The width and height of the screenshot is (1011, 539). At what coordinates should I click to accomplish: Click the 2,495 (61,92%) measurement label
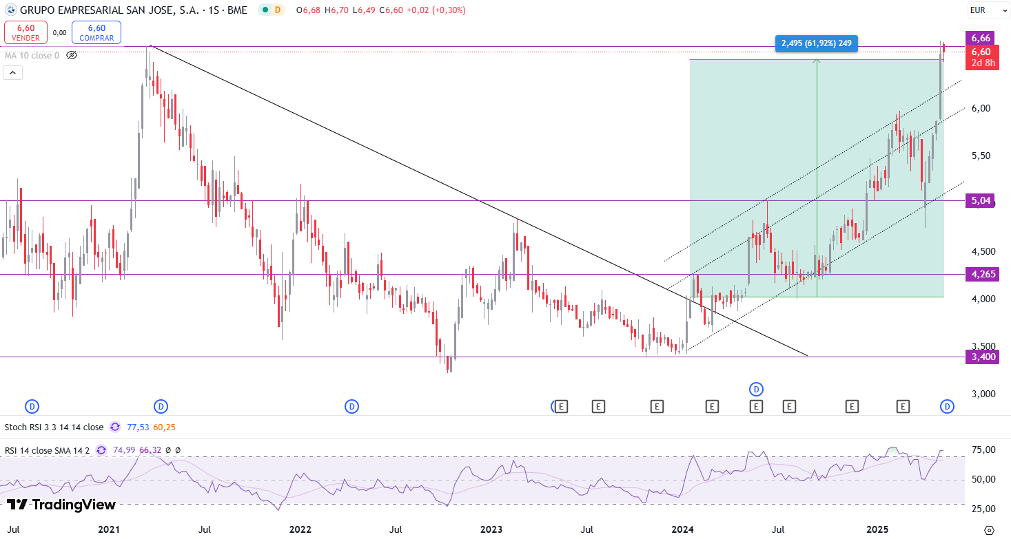817,43
